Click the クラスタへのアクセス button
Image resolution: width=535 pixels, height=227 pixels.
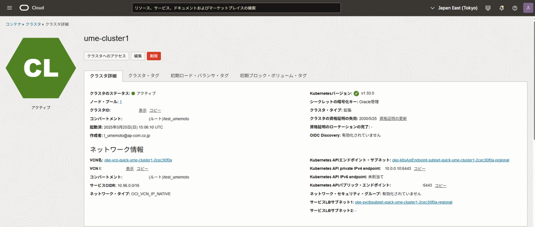(107, 56)
